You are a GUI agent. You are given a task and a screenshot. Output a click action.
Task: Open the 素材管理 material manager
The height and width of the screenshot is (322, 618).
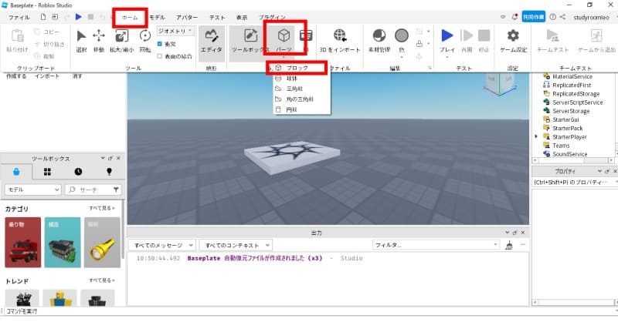click(379, 41)
